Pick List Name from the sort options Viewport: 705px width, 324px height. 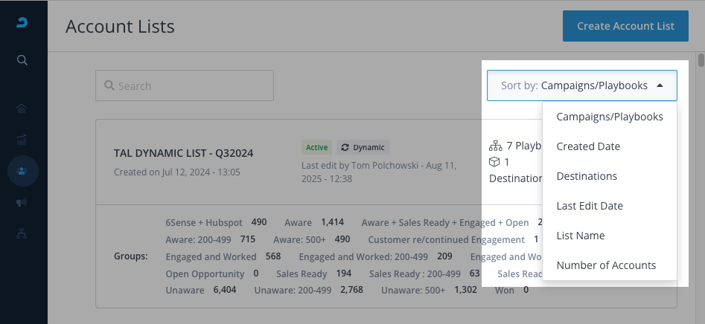(x=581, y=236)
